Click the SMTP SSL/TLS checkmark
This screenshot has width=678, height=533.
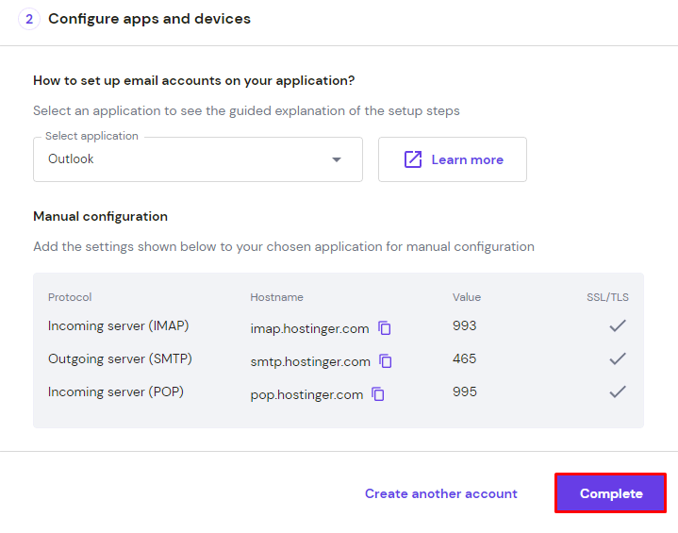pos(618,359)
